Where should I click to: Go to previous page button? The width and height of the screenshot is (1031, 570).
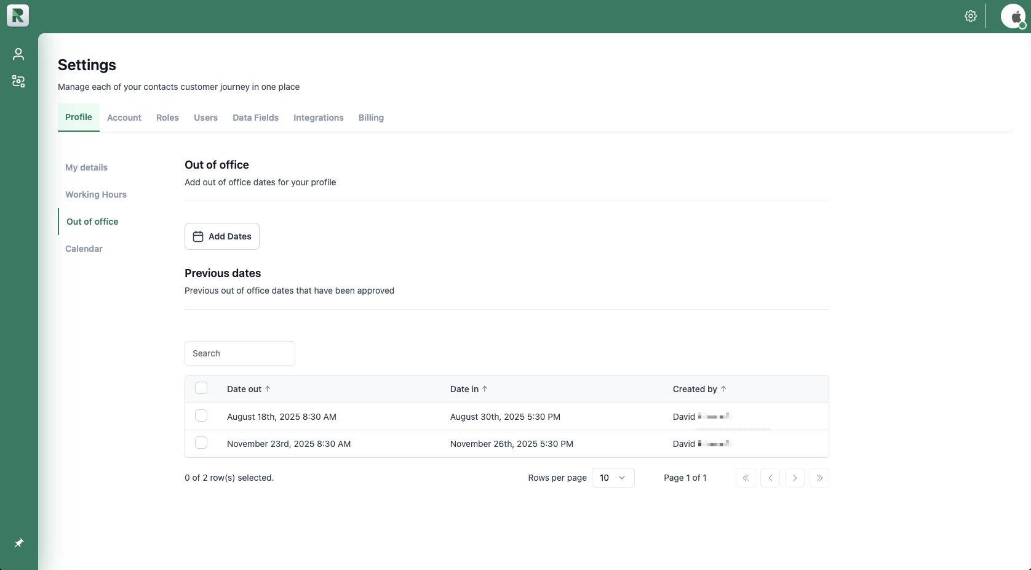coord(770,478)
